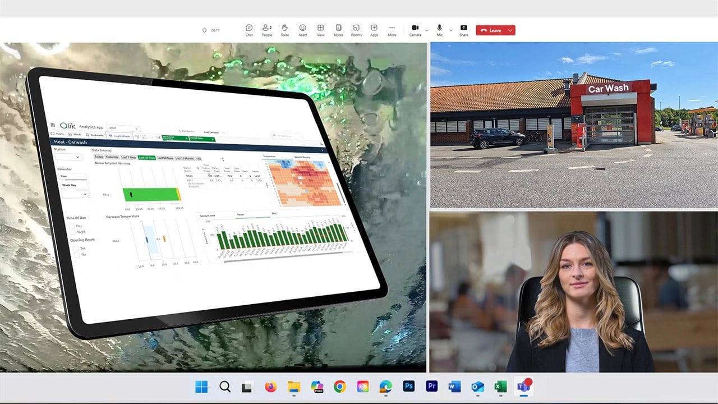The height and width of the screenshot is (404, 718).
Task: Open the People list in the meeting
Action: (x=267, y=29)
